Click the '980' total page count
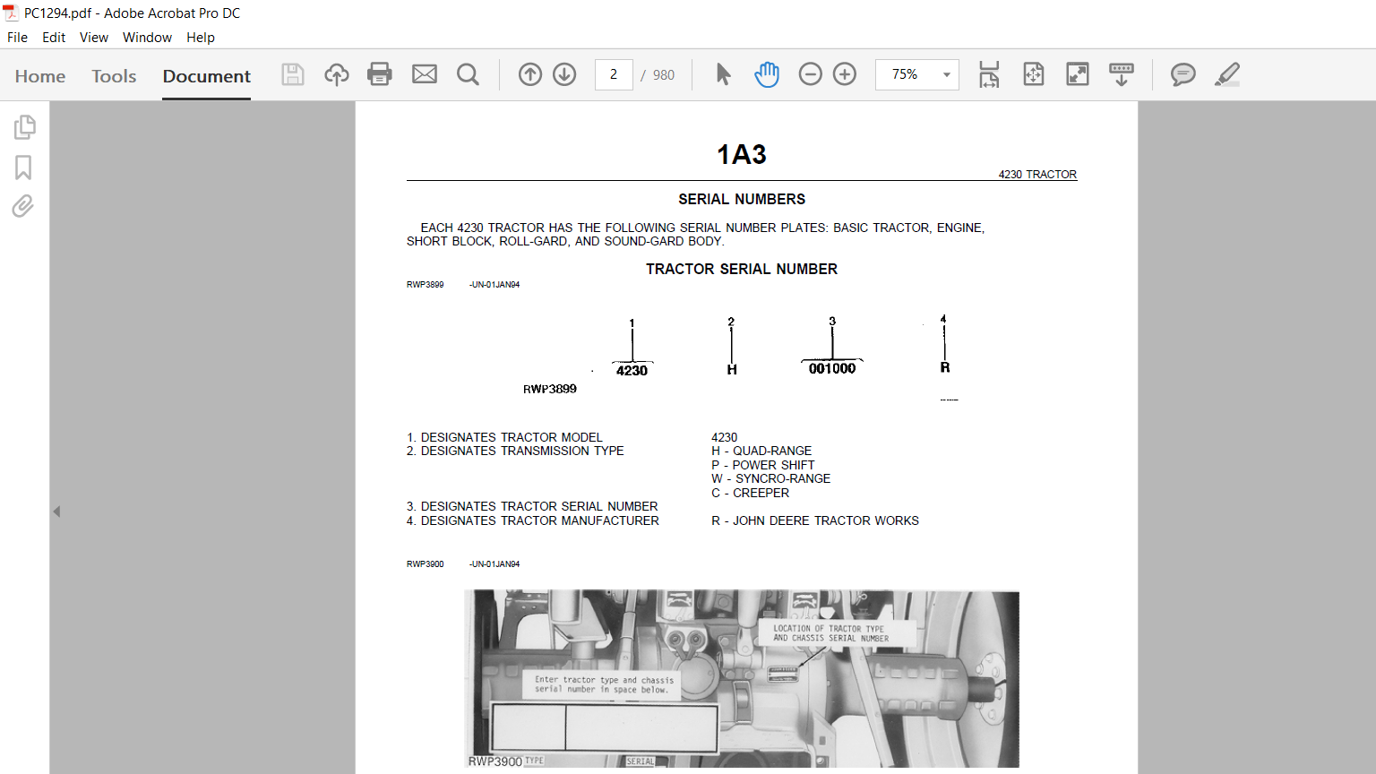The height and width of the screenshot is (774, 1376). tap(664, 75)
